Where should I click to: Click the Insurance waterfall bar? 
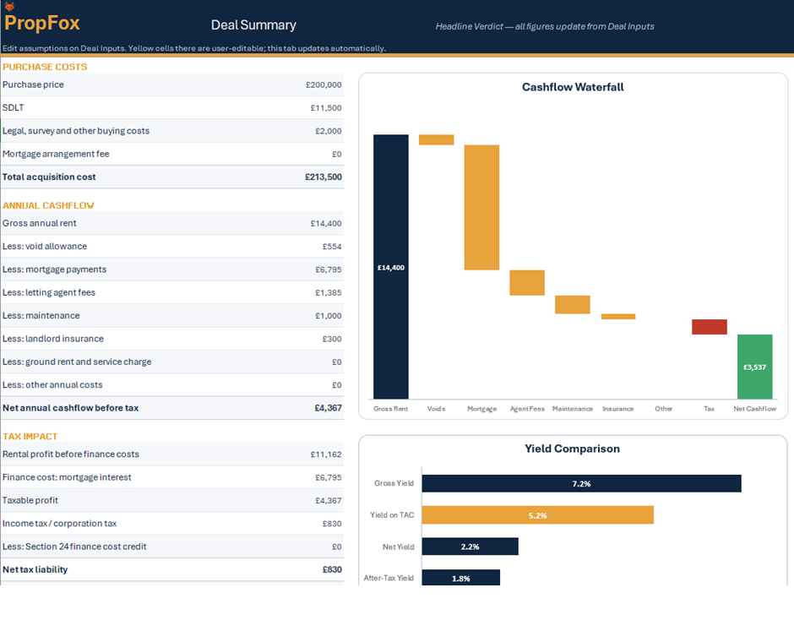[x=618, y=317]
